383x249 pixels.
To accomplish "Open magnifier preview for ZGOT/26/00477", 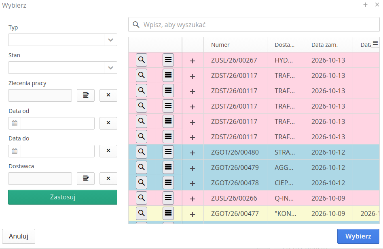I will [x=142, y=213].
